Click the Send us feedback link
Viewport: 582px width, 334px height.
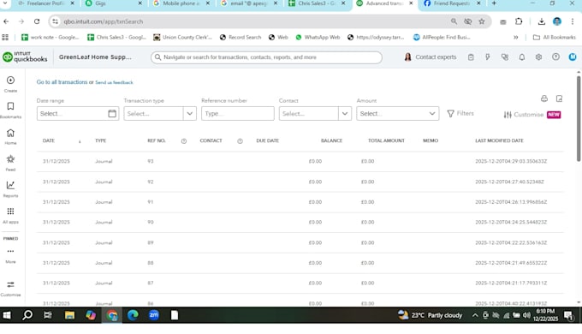point(114,82)
